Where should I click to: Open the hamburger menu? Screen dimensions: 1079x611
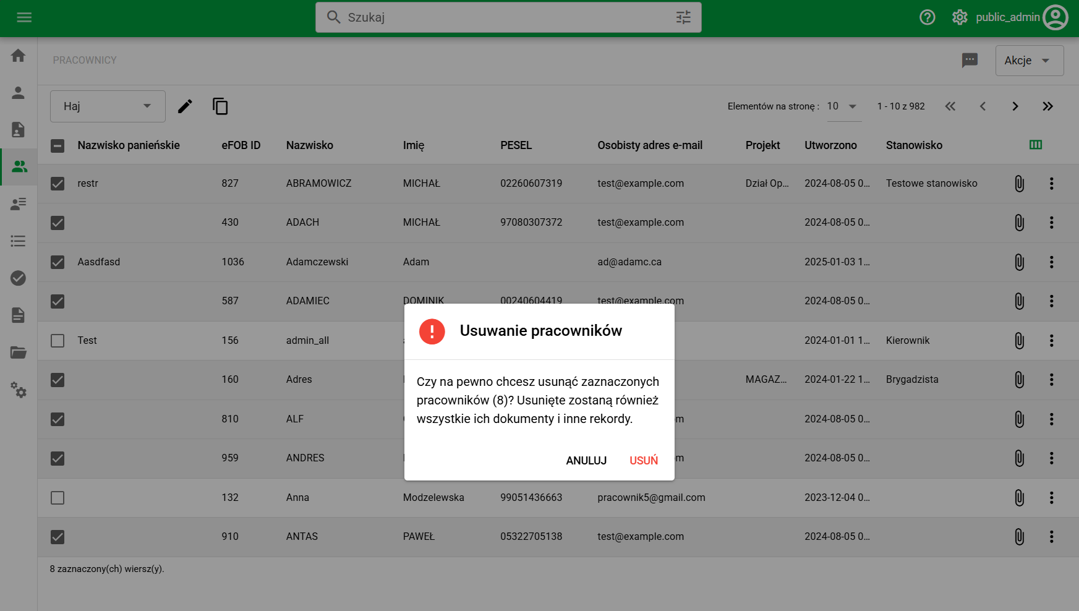pos(24,17)
